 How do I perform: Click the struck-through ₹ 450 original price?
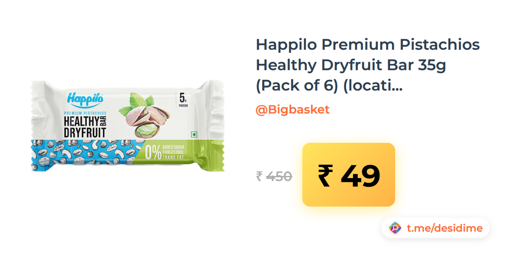274,176
